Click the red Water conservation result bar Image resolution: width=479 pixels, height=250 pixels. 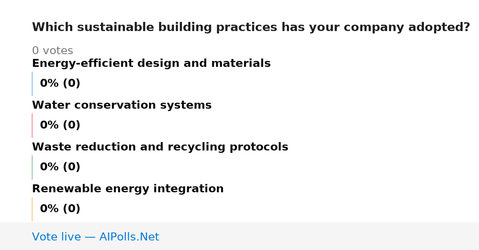[x=32, y=125]
